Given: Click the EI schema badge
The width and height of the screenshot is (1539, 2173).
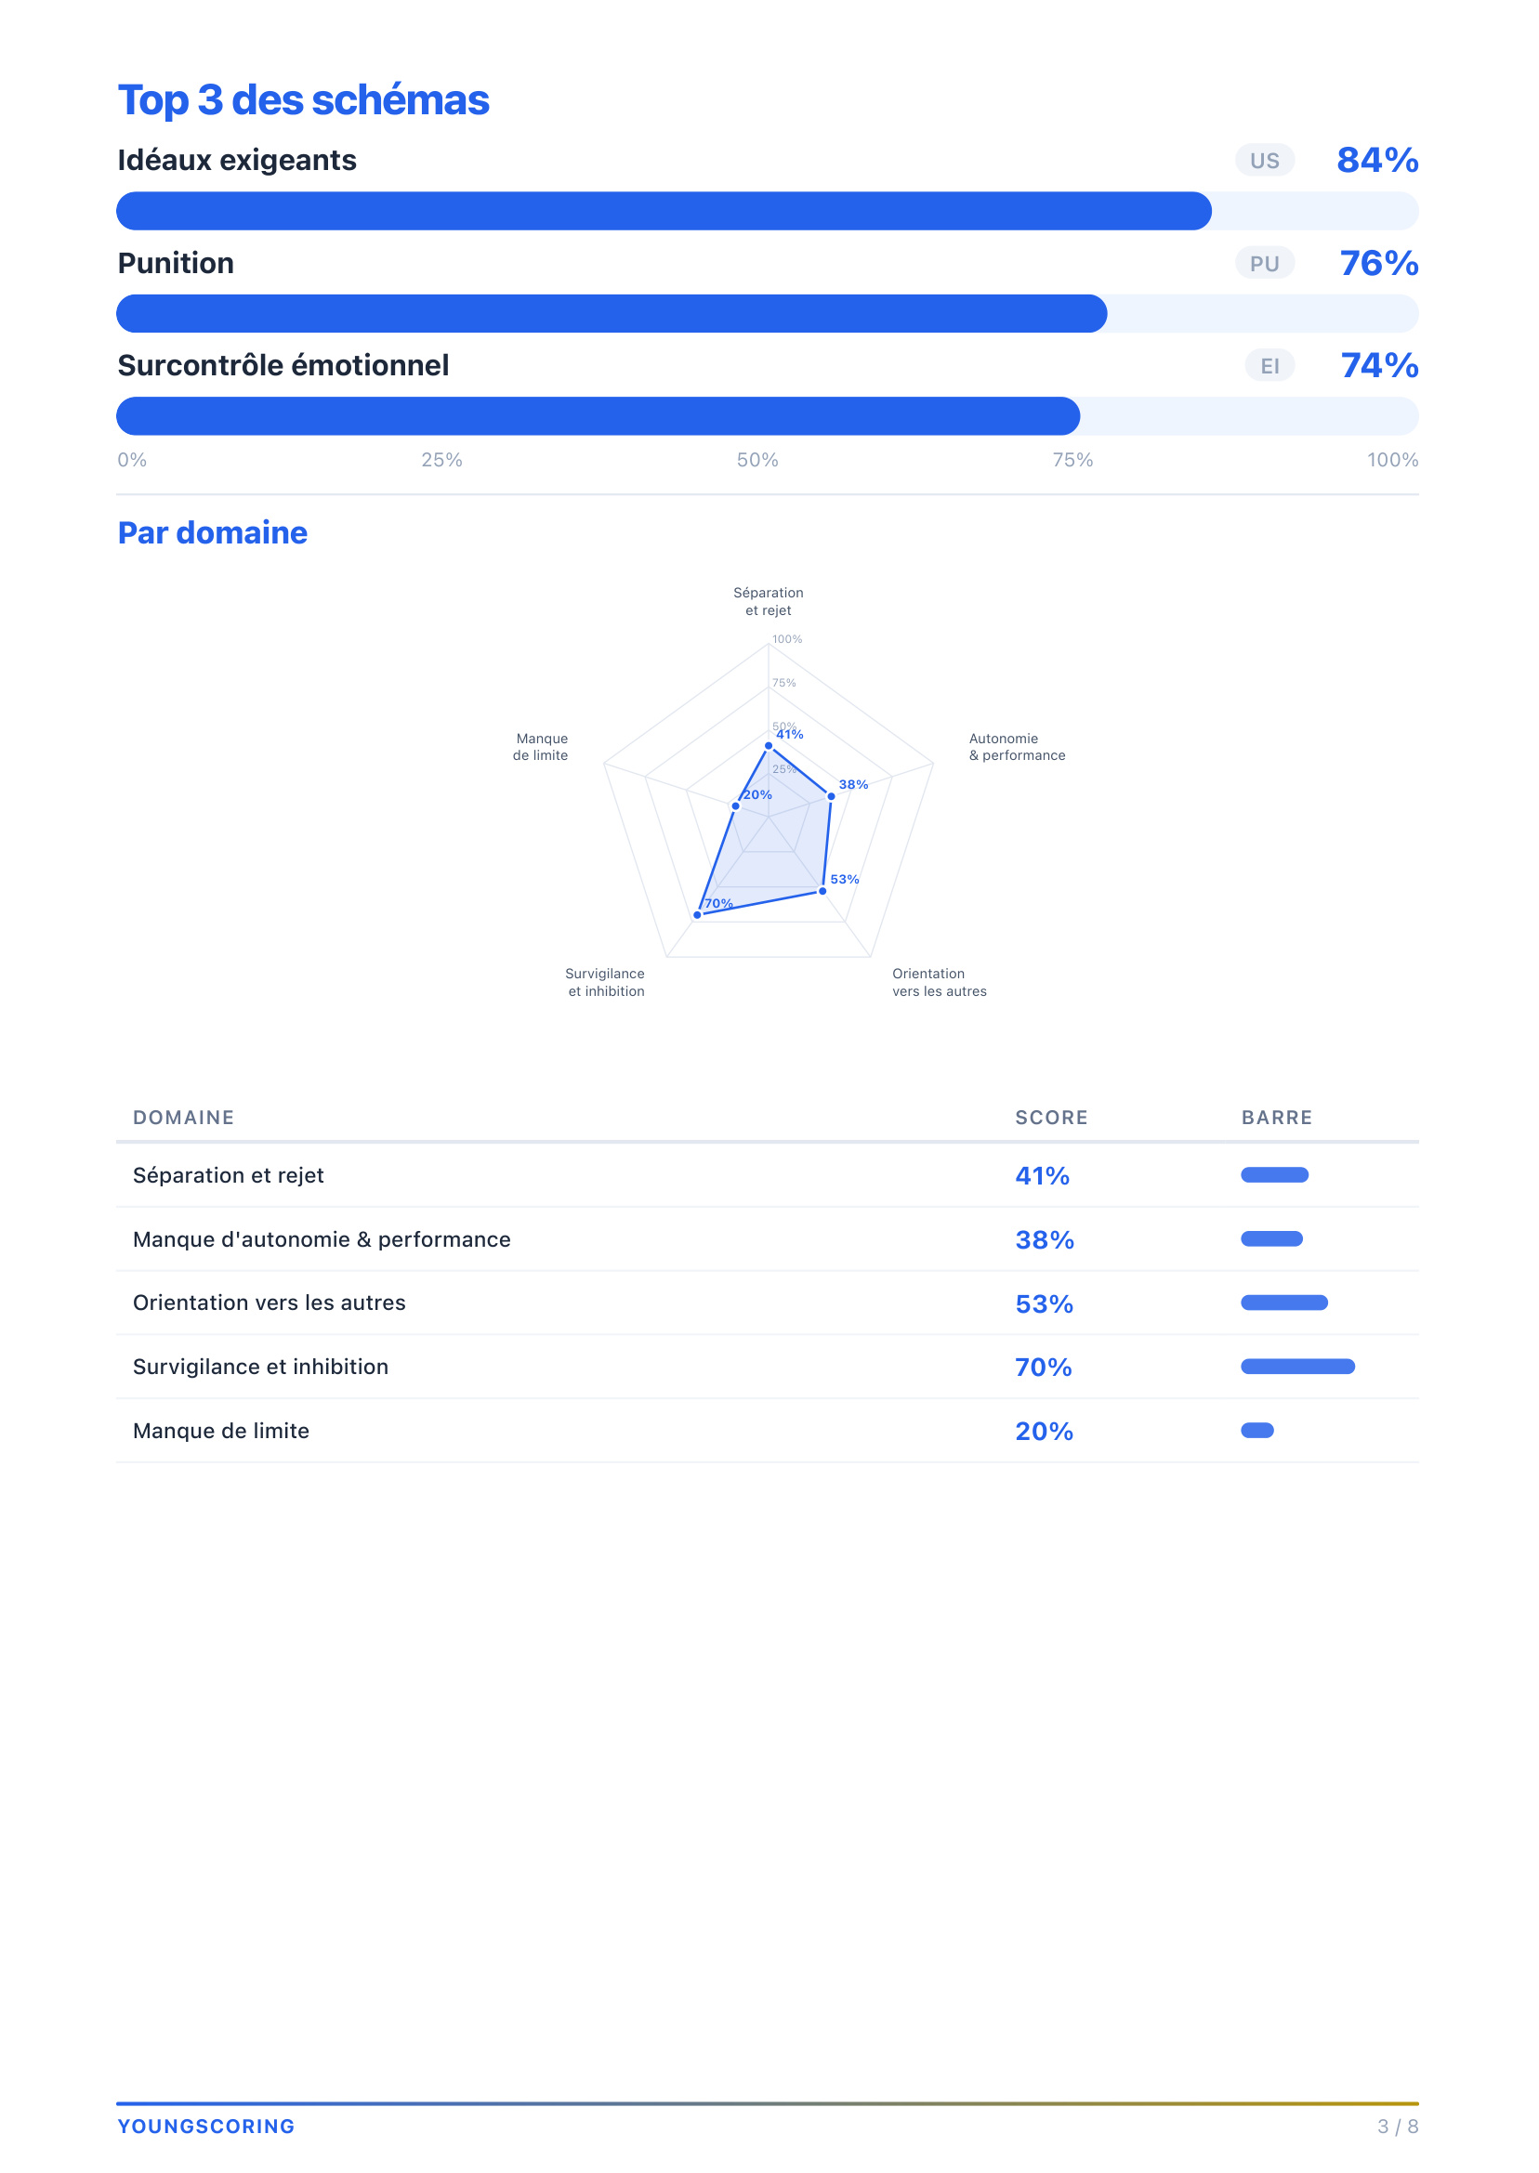Looking at the screenshot, I should point(1269,366).
